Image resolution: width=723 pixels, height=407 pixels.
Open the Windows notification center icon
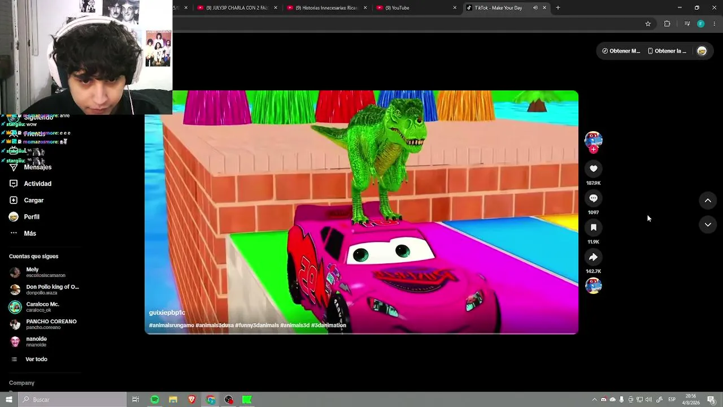(712, 400)
